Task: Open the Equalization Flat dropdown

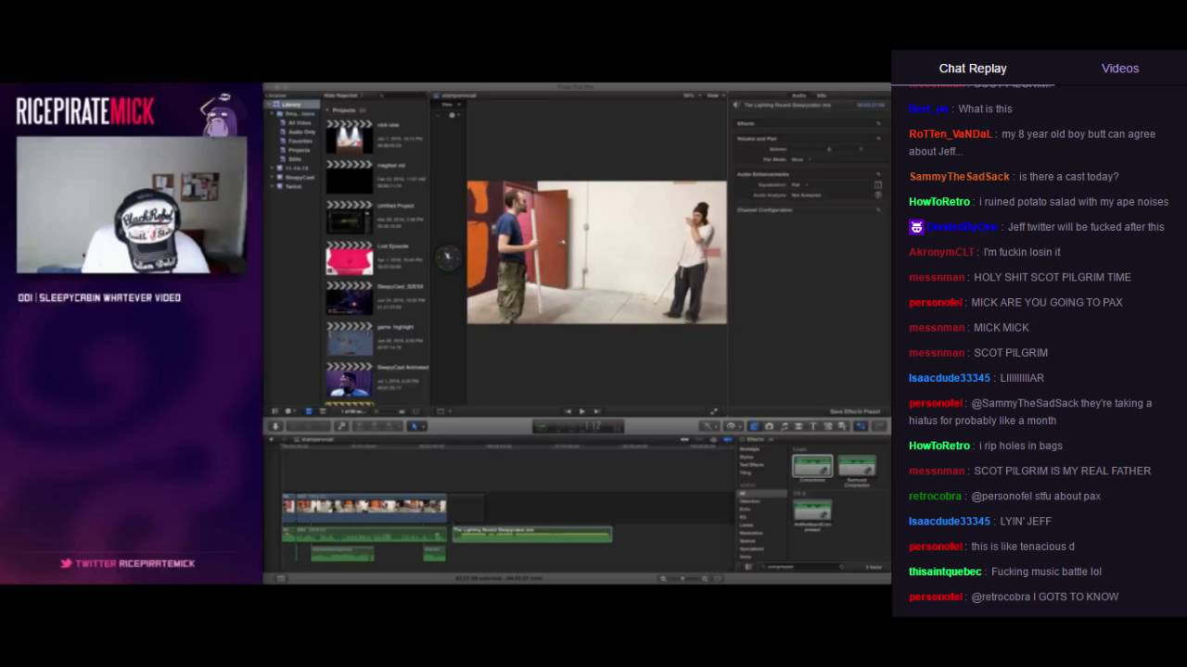Action: coord(798,184)
